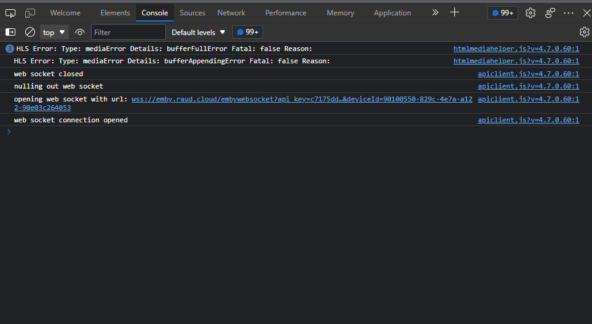Open the DevTools three-dot customize menu
This screenshot has height=324, width=592.
tap(569, 13)
